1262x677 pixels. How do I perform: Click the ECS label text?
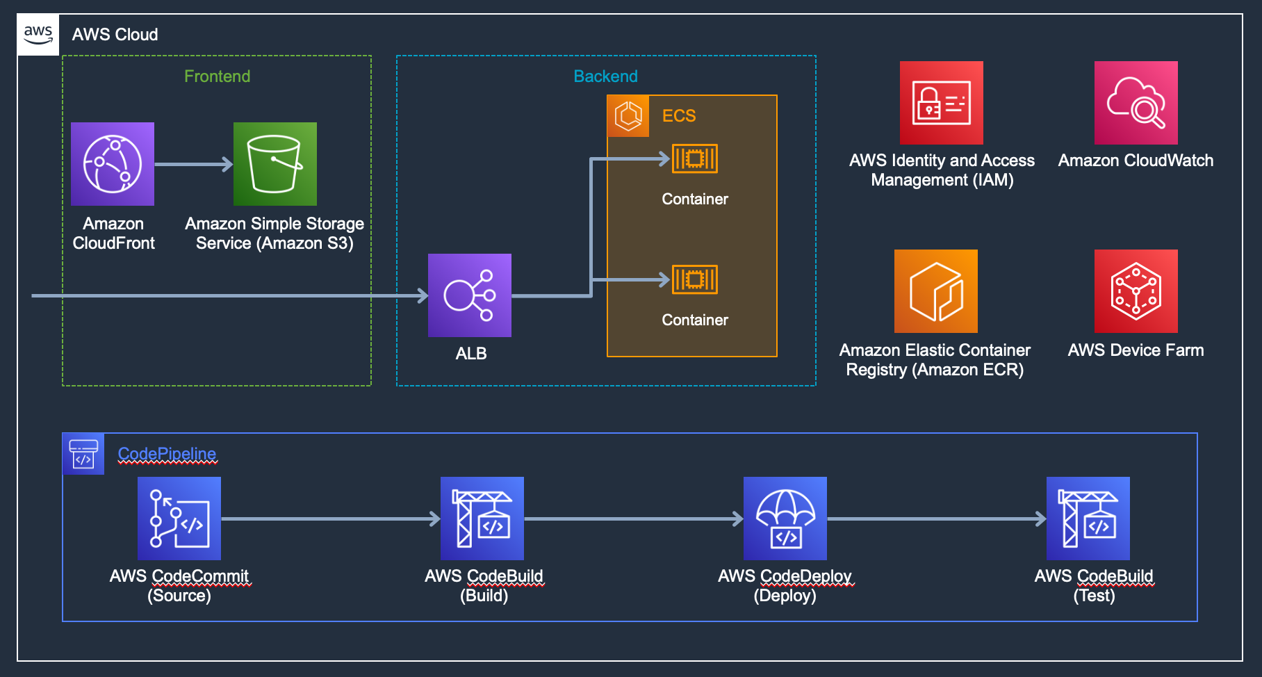[679, 116]
